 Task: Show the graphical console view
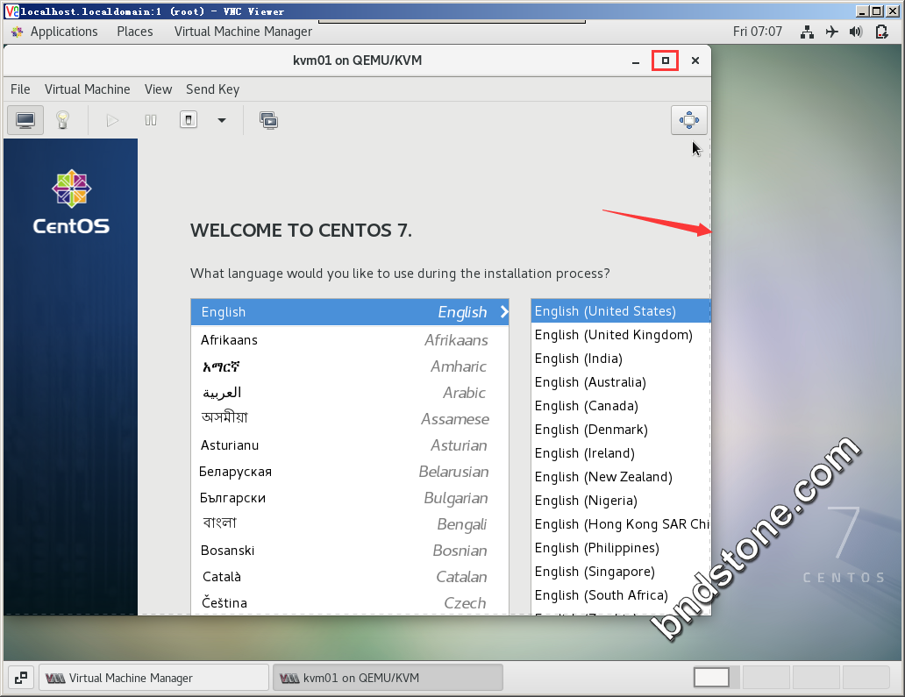pyautogui.click(x=25, y=120)
